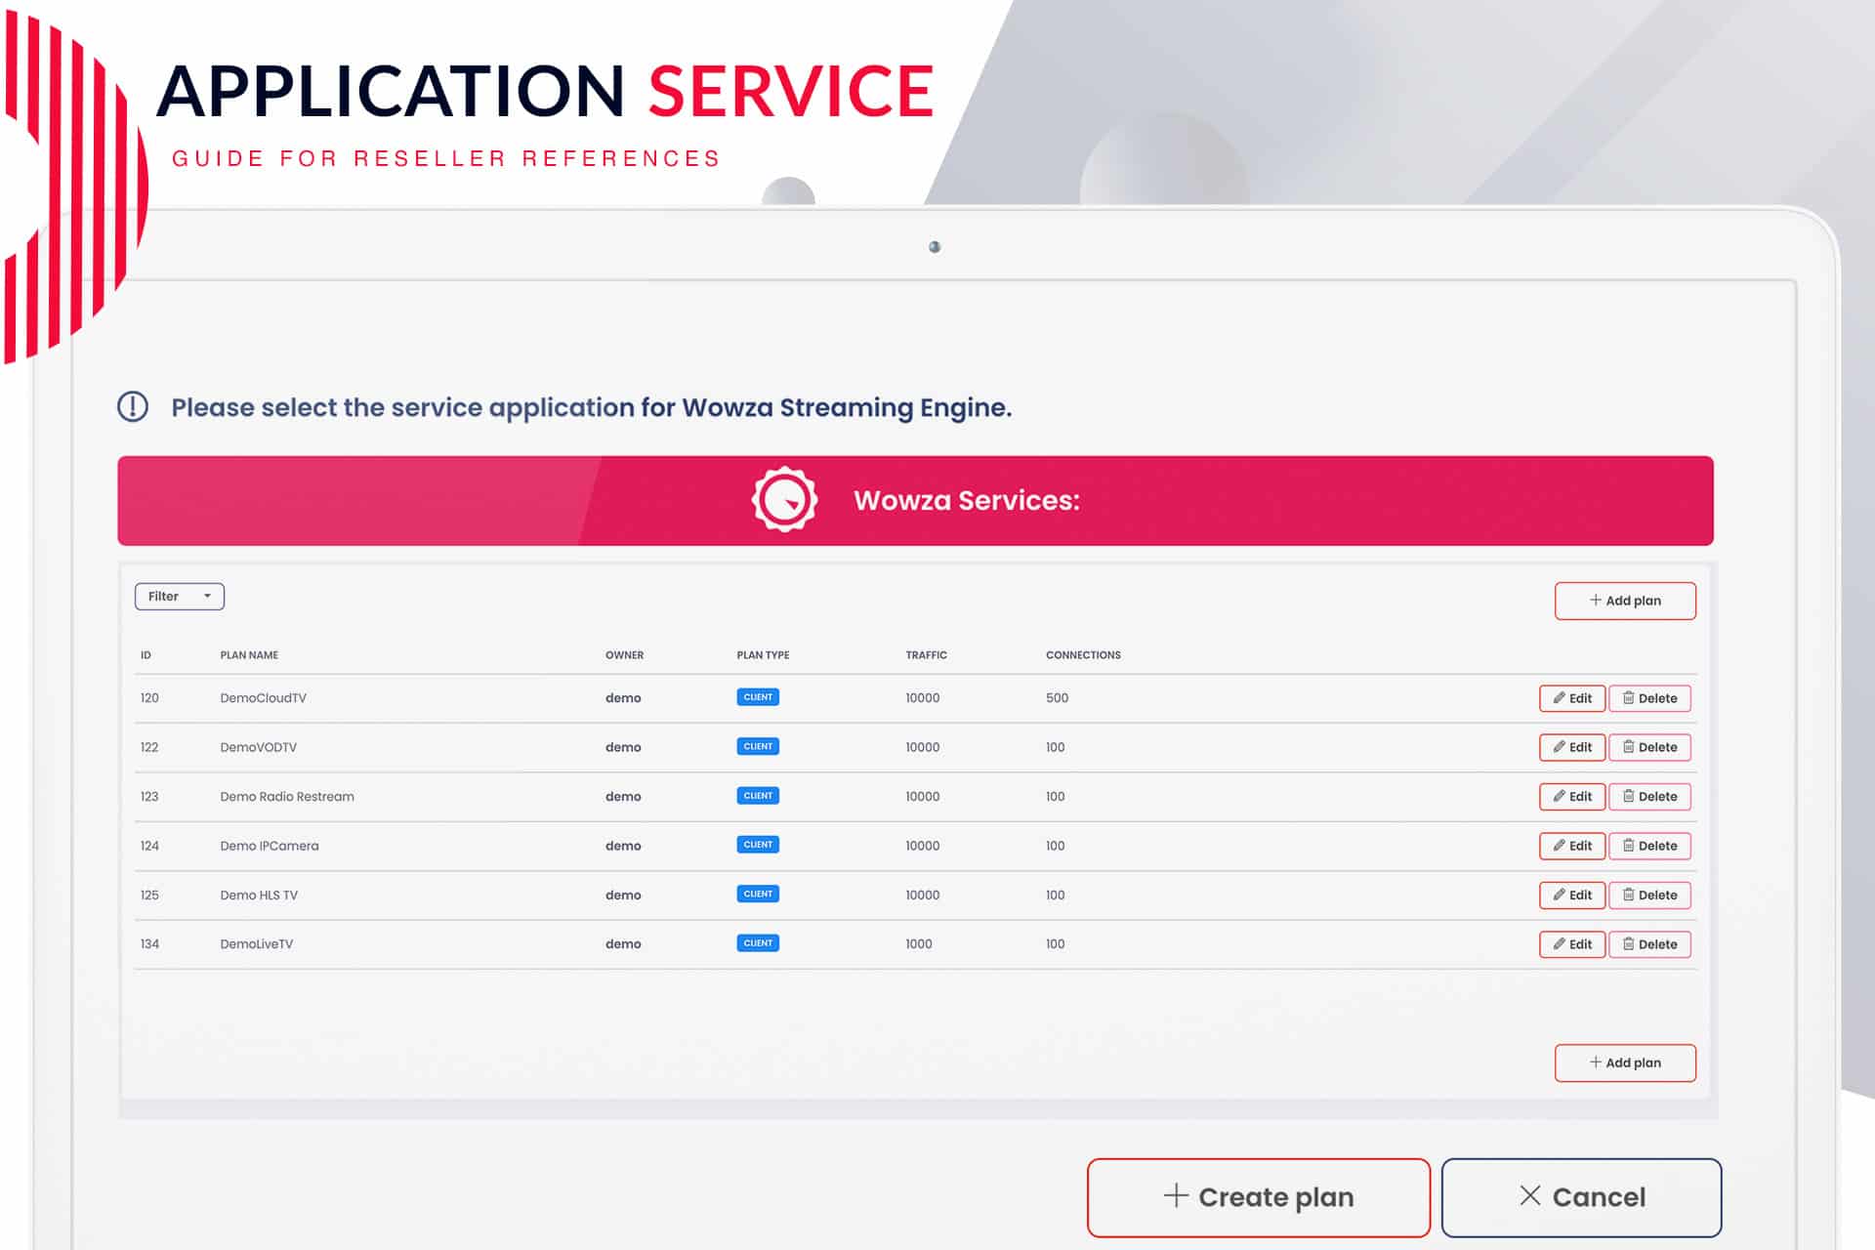1875x1250 pixels.
Task: Click ID value 120
Action: pyautogui.click(x=149, y=698)
